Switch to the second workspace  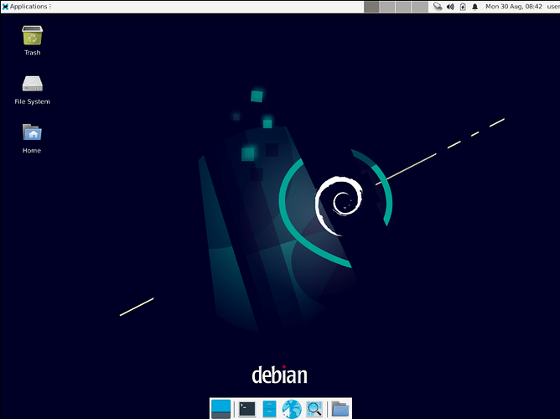pos(387,7)
